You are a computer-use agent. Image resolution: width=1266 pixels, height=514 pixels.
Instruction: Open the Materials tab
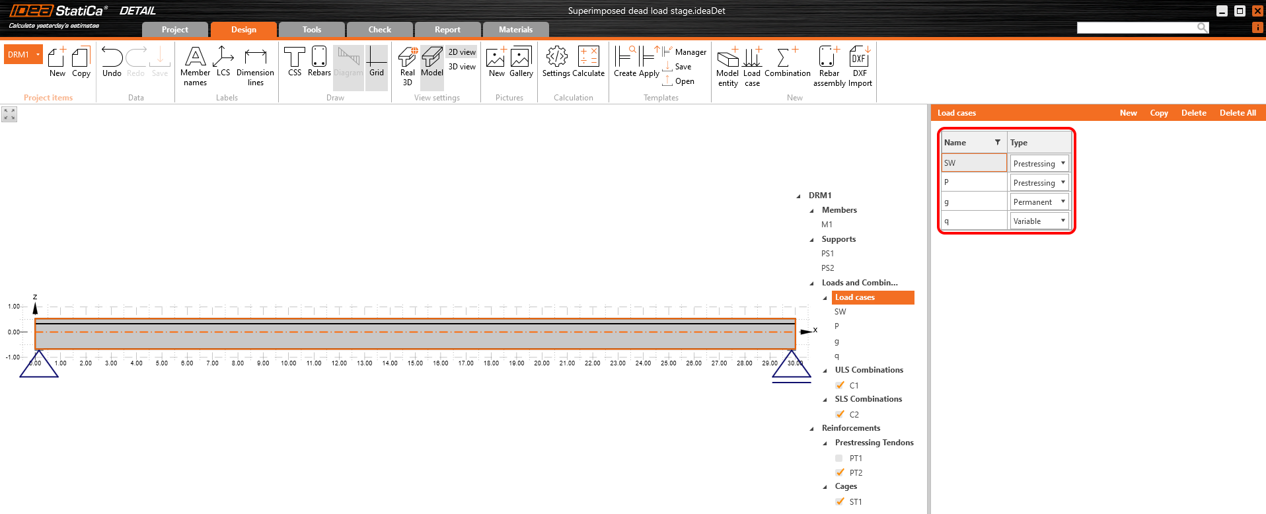tap(515, 30)
